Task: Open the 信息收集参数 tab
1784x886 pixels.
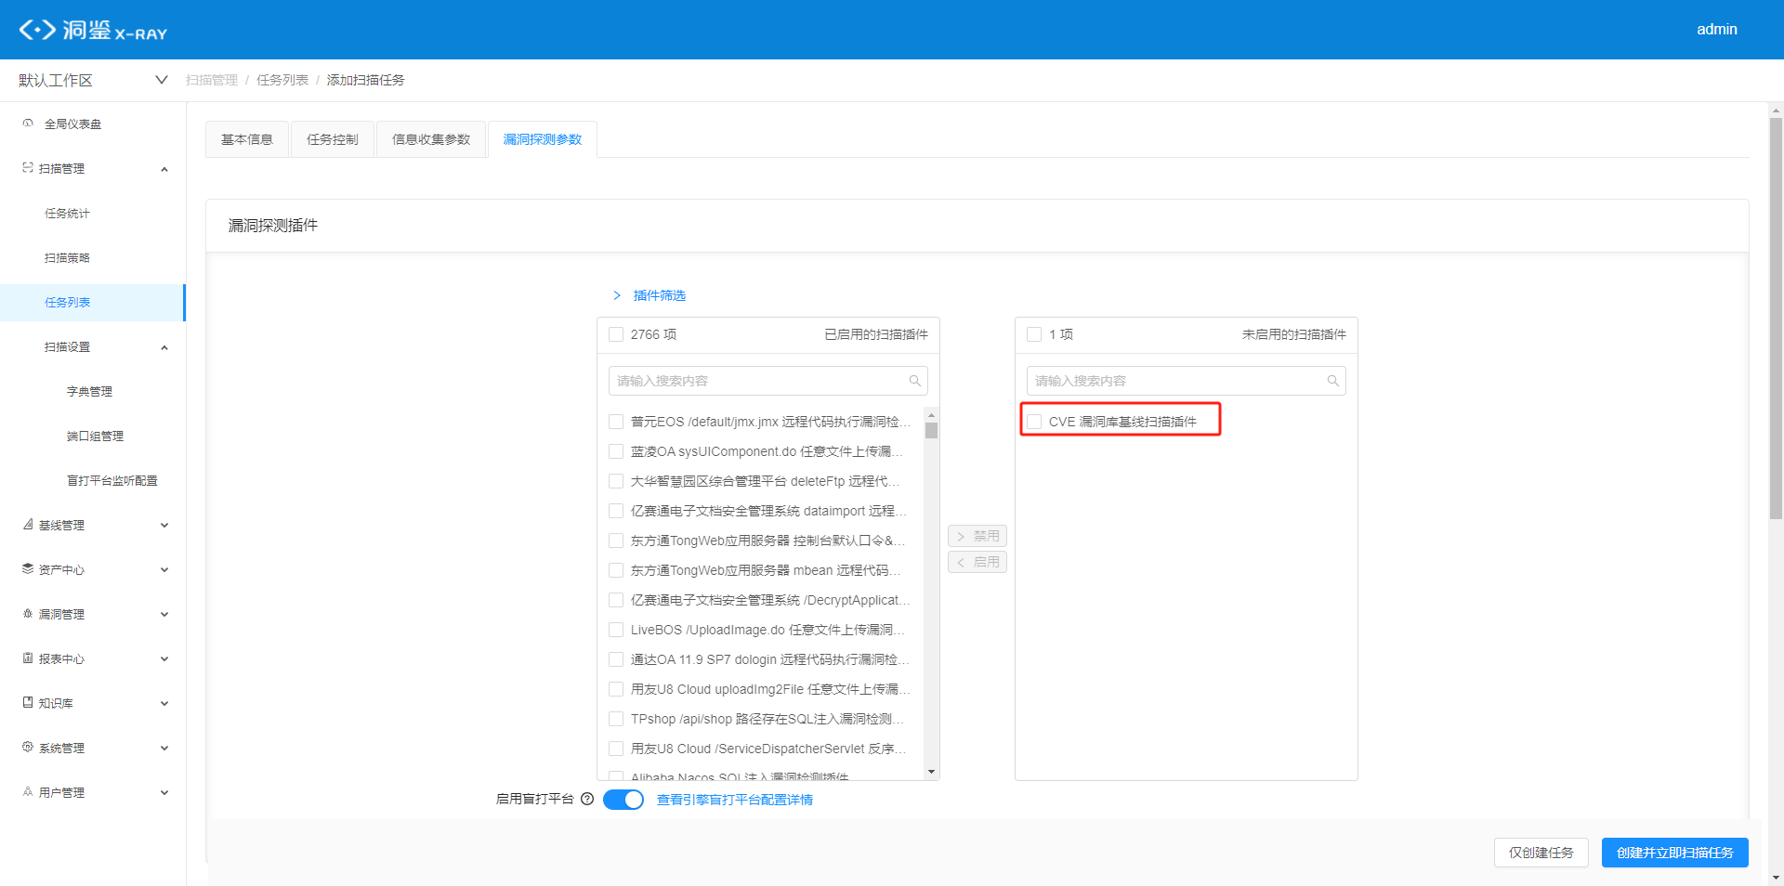Action: (431, 139)
